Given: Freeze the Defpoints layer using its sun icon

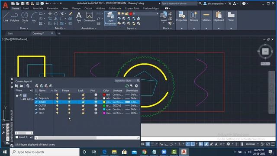Looking at the screenshot, I should [x=69, y=98].
